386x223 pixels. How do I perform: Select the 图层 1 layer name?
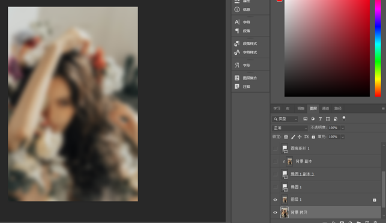pos(296,200)
